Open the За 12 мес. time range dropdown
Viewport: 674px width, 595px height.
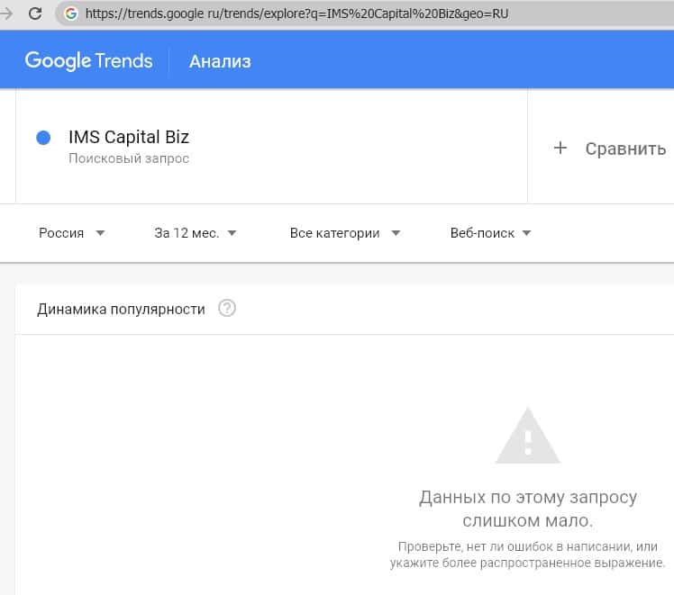(x=196, y=233)
